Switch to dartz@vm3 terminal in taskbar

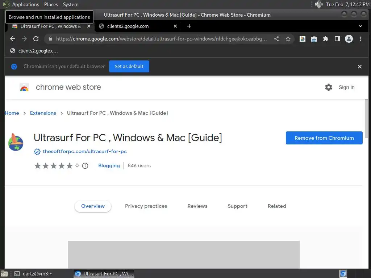tap(33, 274)
